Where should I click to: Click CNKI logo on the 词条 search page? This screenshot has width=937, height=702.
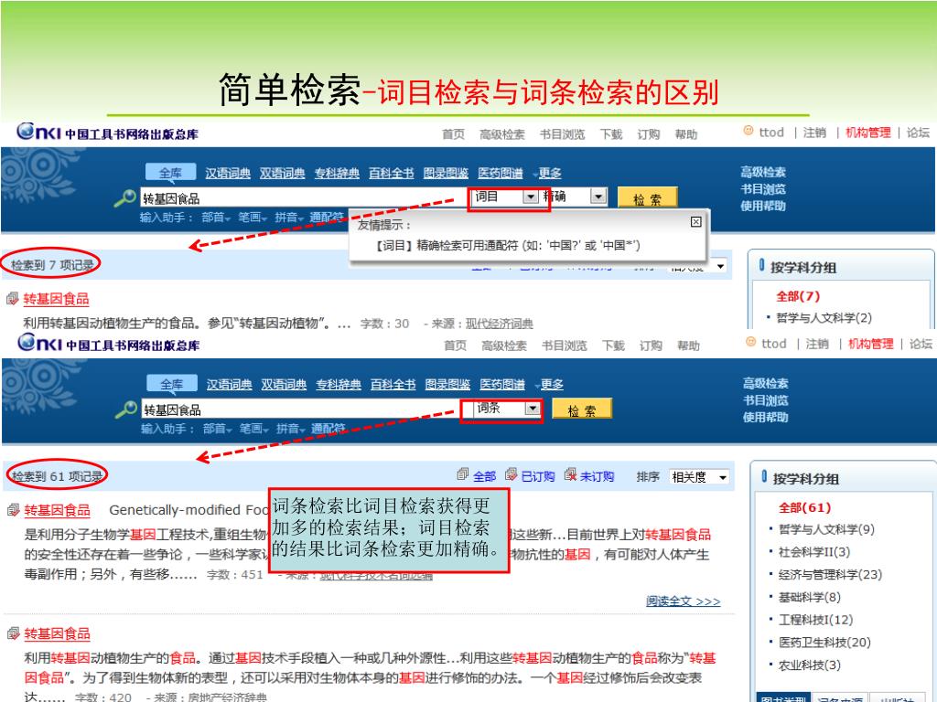click(109, 344)
